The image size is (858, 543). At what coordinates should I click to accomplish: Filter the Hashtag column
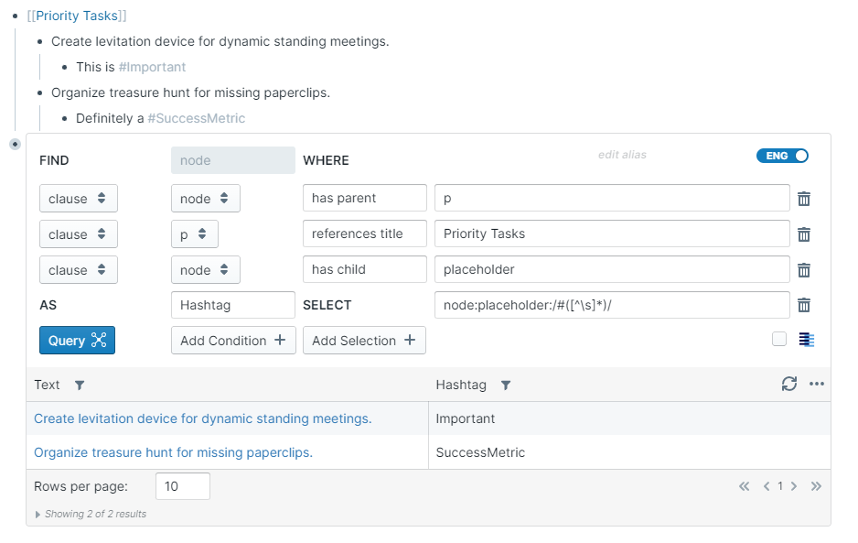click(506, 386)
